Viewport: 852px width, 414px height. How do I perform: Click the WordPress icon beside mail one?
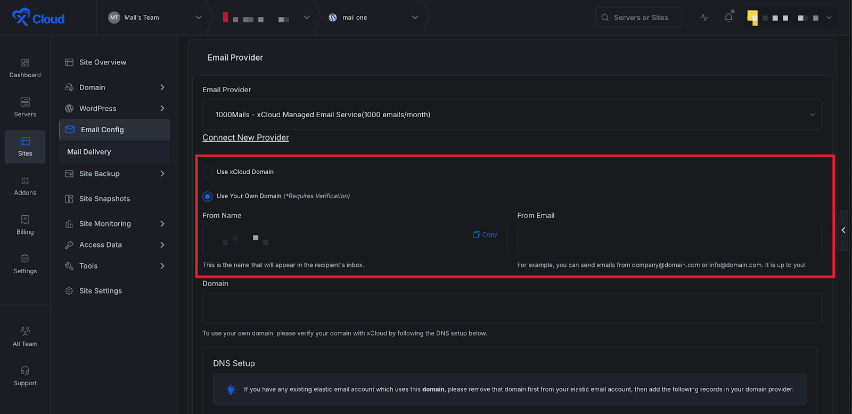click(333, 18)
